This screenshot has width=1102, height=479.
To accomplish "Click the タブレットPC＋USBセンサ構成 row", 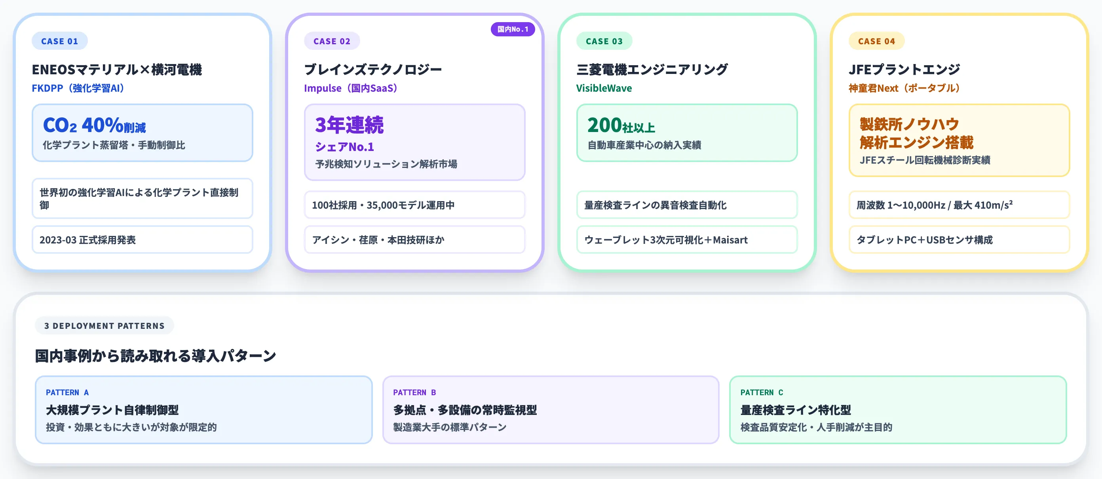I will pyautogui.click(x=959, y=240).
